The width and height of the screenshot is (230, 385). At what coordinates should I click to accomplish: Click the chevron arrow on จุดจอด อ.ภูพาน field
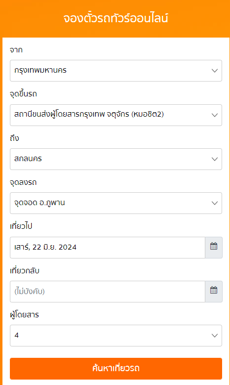[215, 203]
